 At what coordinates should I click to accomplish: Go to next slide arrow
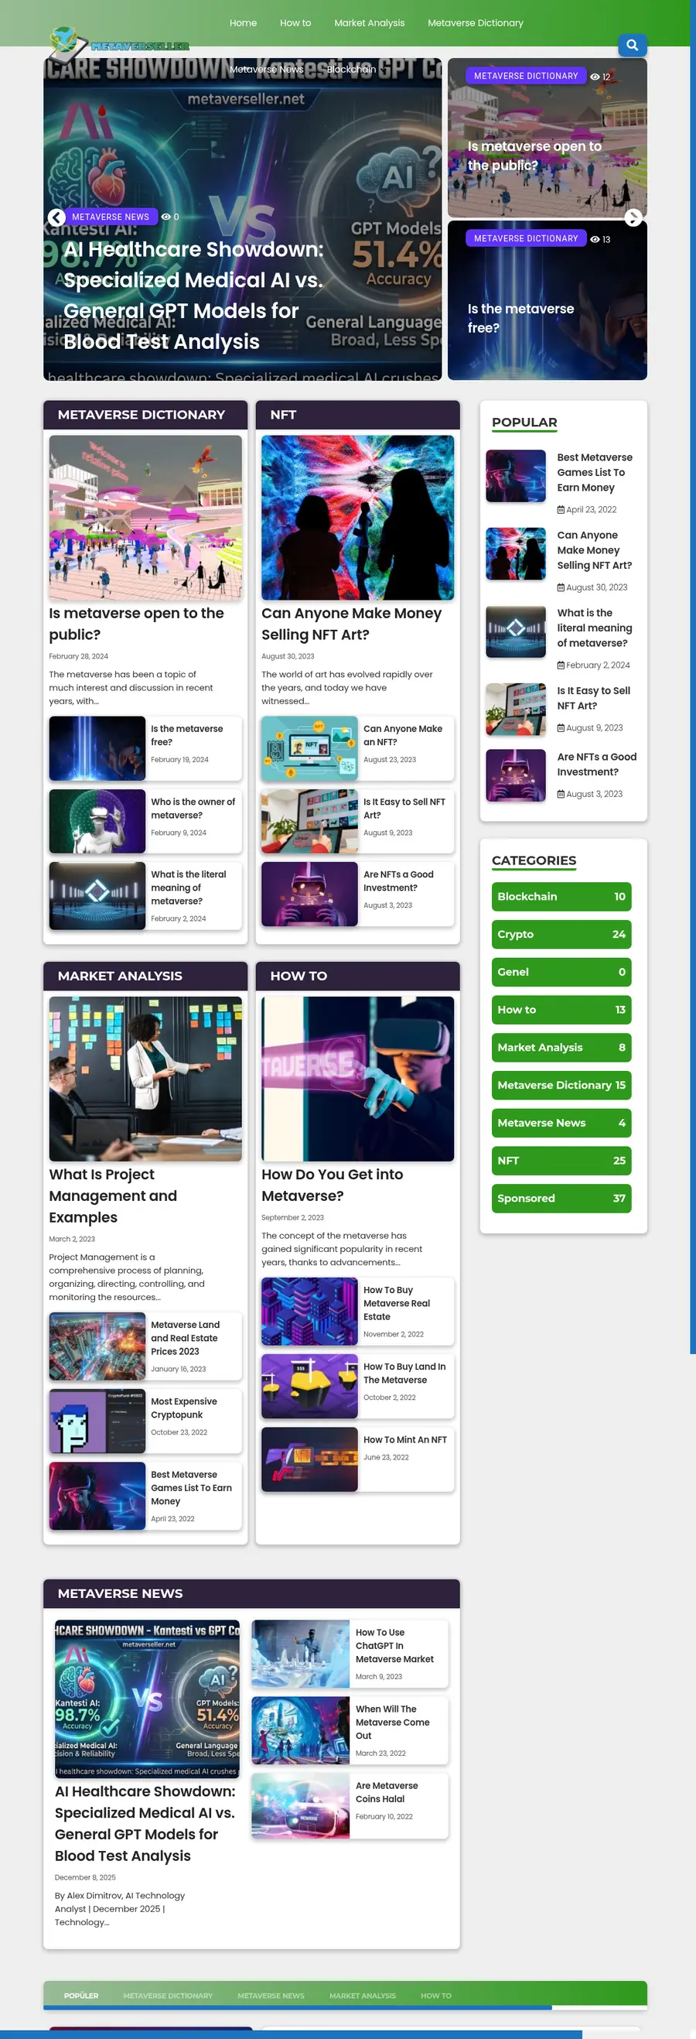(x=633, y=217)
